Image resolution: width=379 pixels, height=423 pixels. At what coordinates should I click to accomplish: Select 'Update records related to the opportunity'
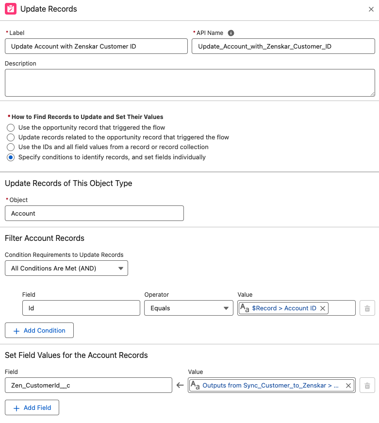tap(11, 137)
